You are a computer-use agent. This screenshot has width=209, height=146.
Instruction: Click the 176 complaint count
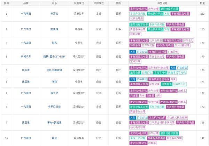202,70
